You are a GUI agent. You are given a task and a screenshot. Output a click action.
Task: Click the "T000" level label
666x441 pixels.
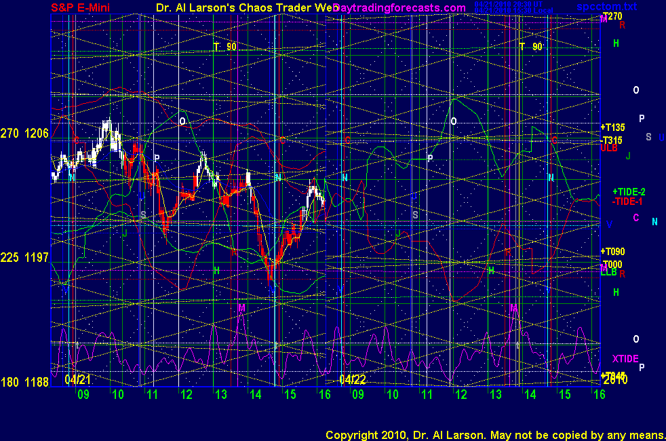click(612, 264)
